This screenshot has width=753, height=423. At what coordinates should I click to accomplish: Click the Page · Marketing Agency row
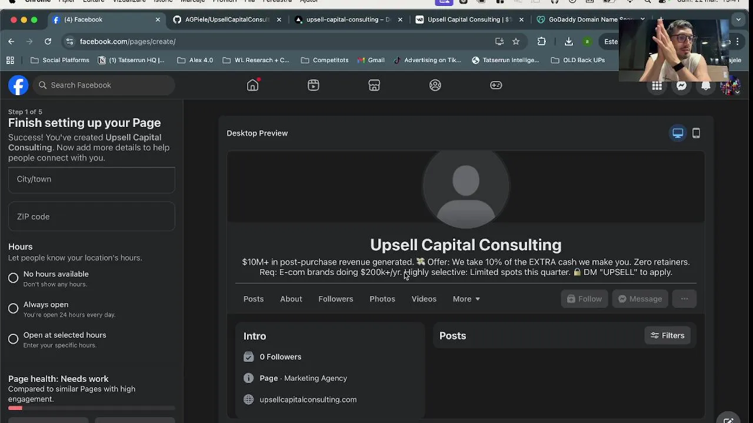[295, 378]
